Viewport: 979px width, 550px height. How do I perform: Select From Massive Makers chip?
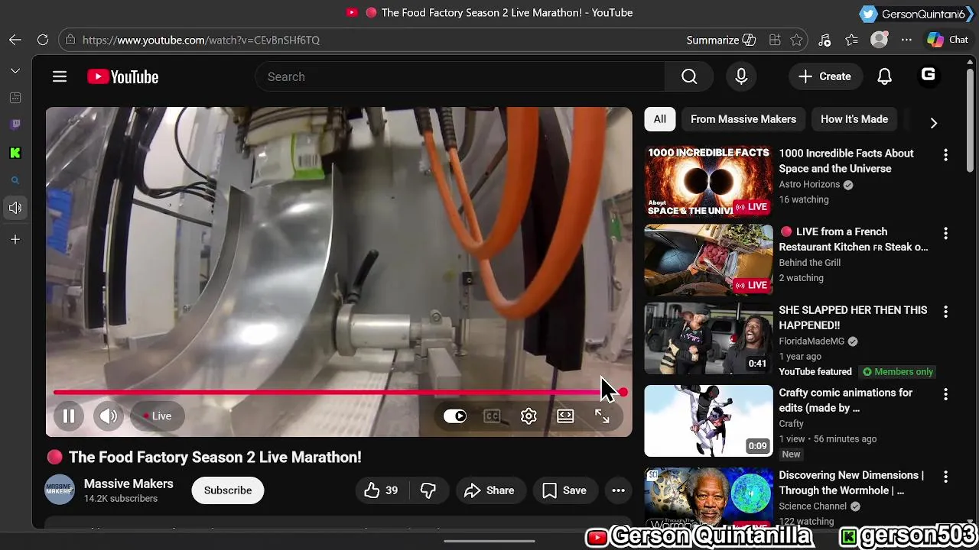743,119
